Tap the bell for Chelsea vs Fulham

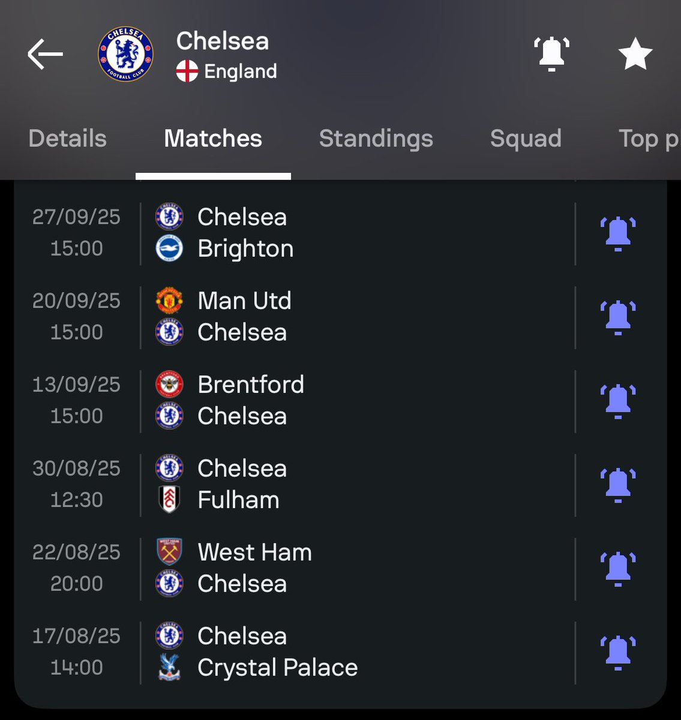pos(618,485)
